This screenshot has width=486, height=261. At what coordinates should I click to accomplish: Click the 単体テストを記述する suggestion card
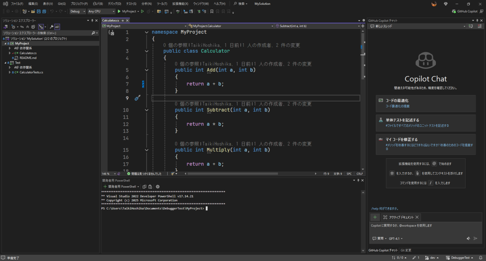pos(426,122)
